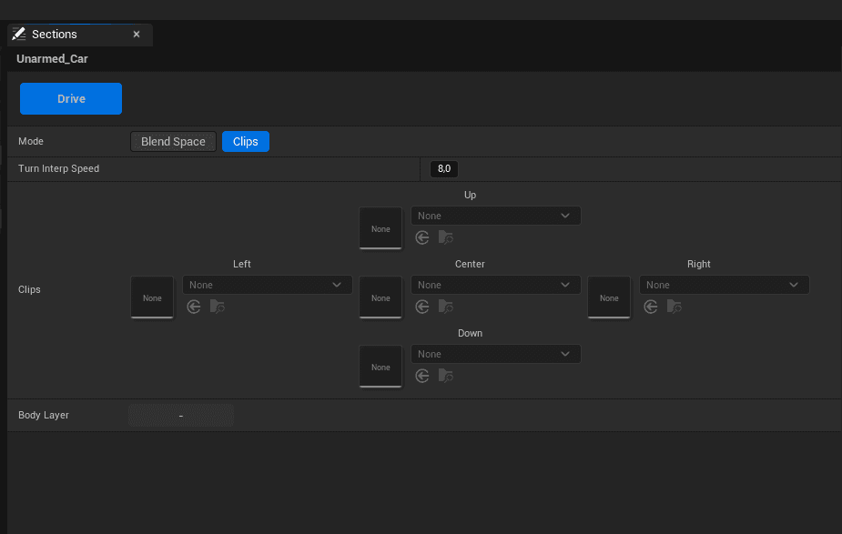Click the Left clip thumbnail
The image size is (842, 534).
[x=152, y=297]
